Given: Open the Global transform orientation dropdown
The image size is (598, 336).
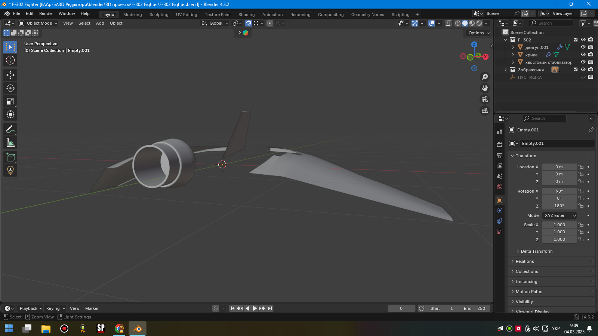Looking at the screenshot, I should click(215, 23).
